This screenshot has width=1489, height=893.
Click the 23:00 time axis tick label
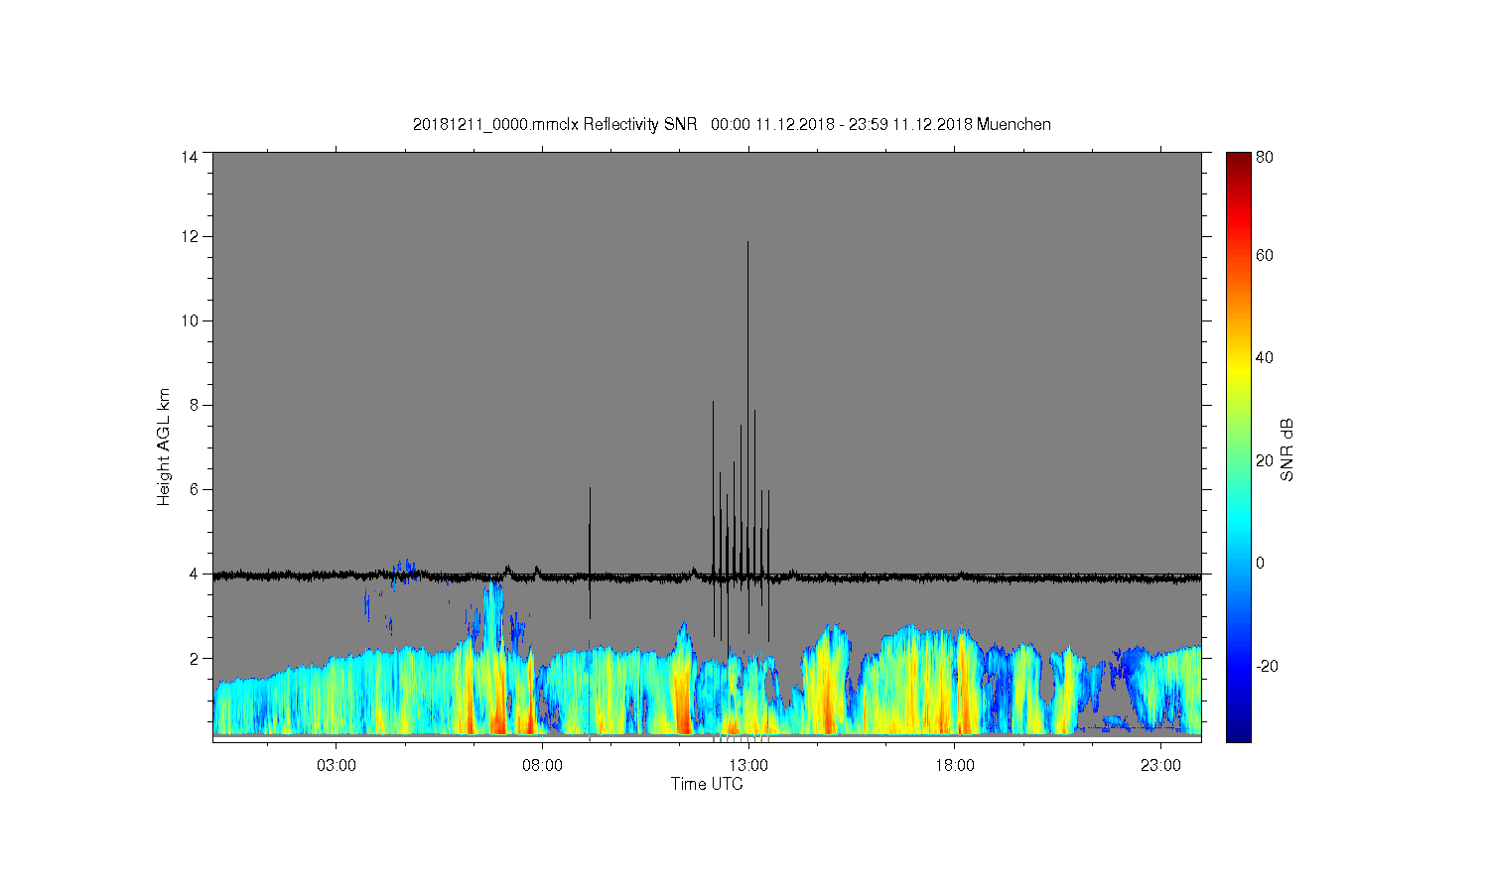pyautogui.click(x=1161, y=766)
